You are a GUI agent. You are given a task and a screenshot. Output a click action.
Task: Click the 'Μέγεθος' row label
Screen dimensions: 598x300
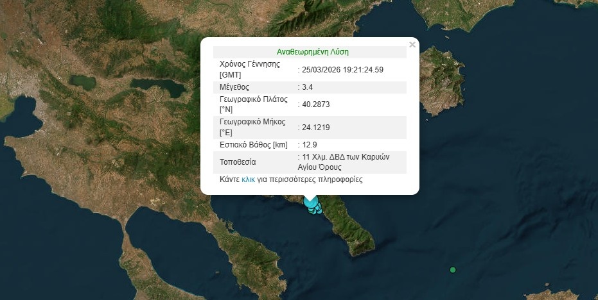pyautogui.click(x=234, y=87)
